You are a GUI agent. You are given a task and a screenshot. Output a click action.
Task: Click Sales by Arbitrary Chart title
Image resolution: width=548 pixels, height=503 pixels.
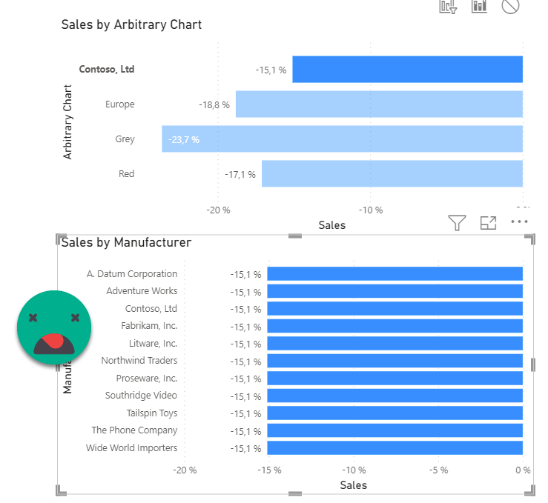coord(131,24)
